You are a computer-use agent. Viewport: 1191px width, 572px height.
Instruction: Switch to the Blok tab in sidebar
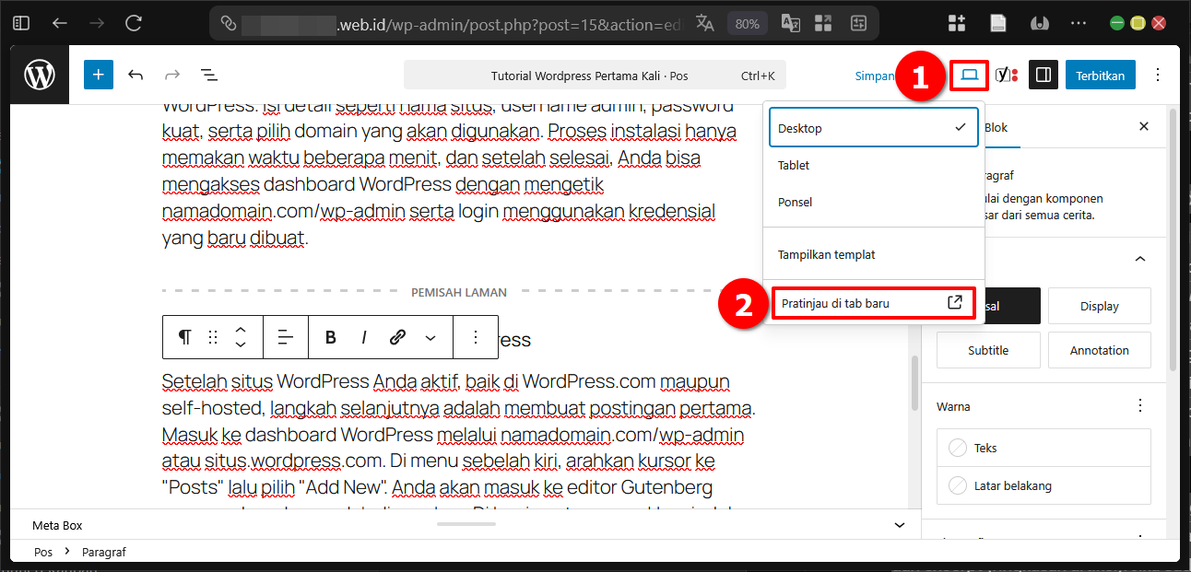(998, 126)
